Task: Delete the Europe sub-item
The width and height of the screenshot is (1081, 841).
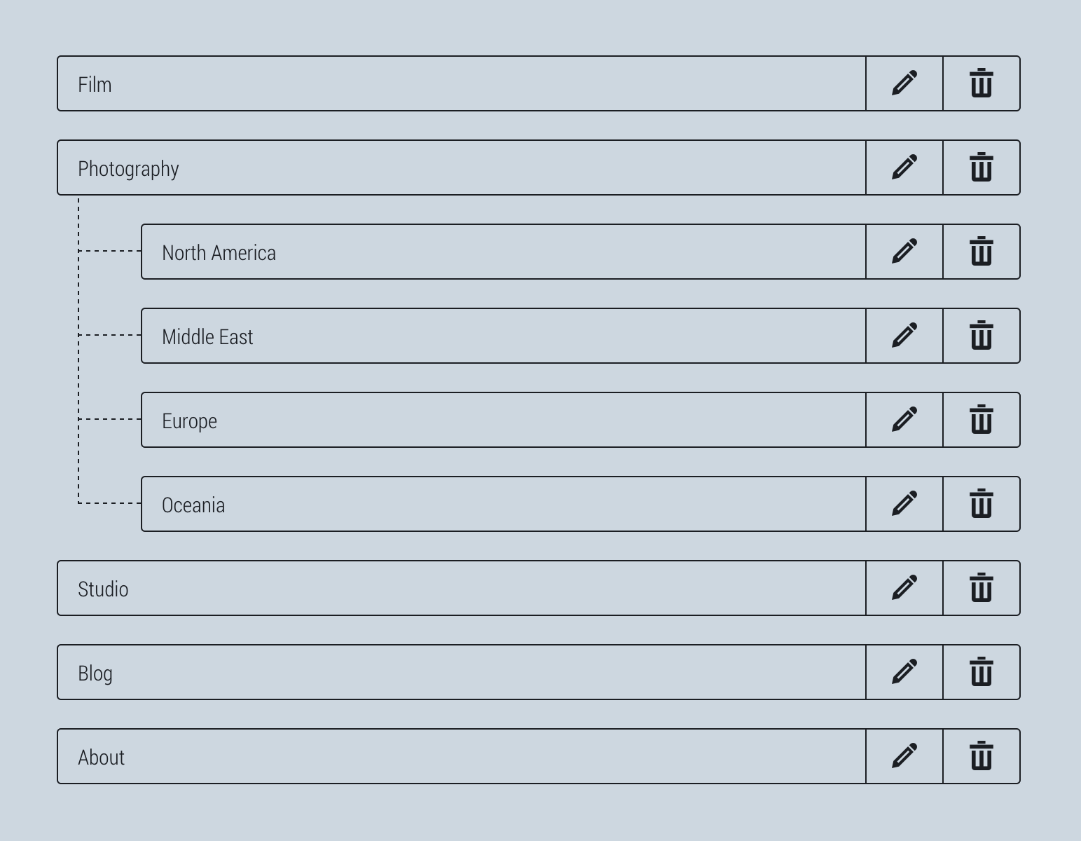Action: (982, 420)
